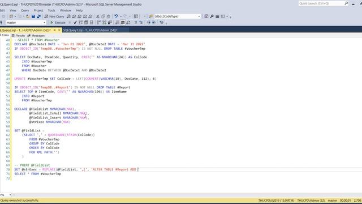Open the Help menu
Screen dimensions: 362x204
pos(79,10)
